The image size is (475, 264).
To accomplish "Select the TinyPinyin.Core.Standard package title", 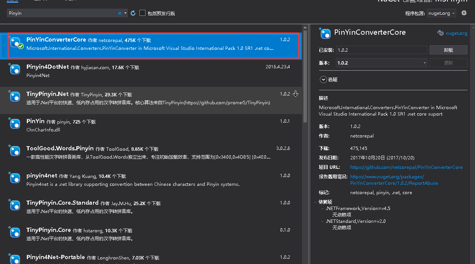I will [x=62, y=202].
